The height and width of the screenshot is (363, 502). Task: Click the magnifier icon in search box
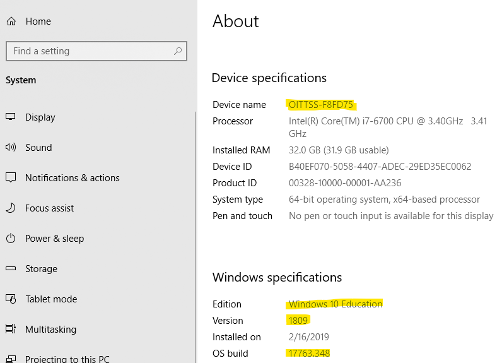(x=178, y=51)
